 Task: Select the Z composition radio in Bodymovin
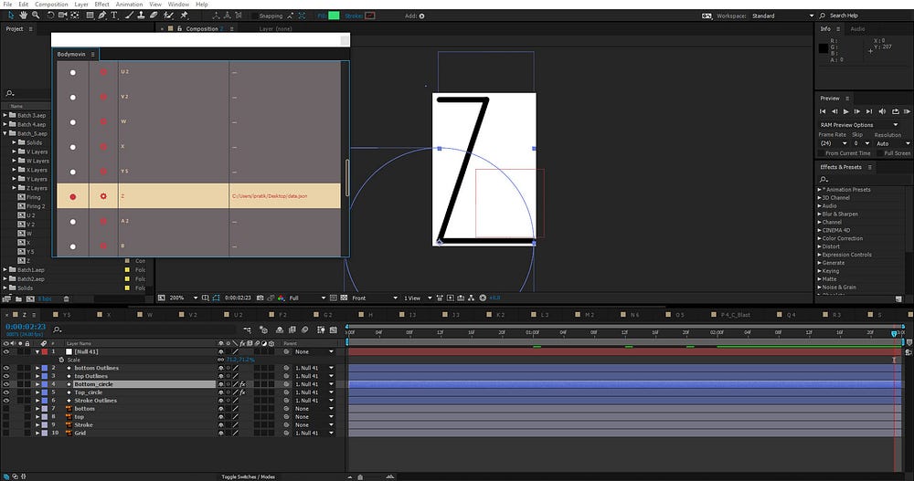click(x=73, y=197)
